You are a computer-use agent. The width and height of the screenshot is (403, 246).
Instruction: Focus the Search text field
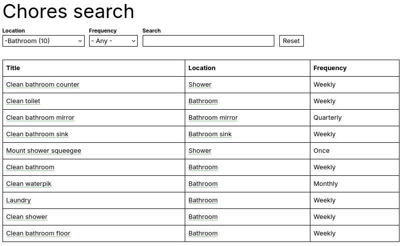pyautogui.click(x=208, y=41)
